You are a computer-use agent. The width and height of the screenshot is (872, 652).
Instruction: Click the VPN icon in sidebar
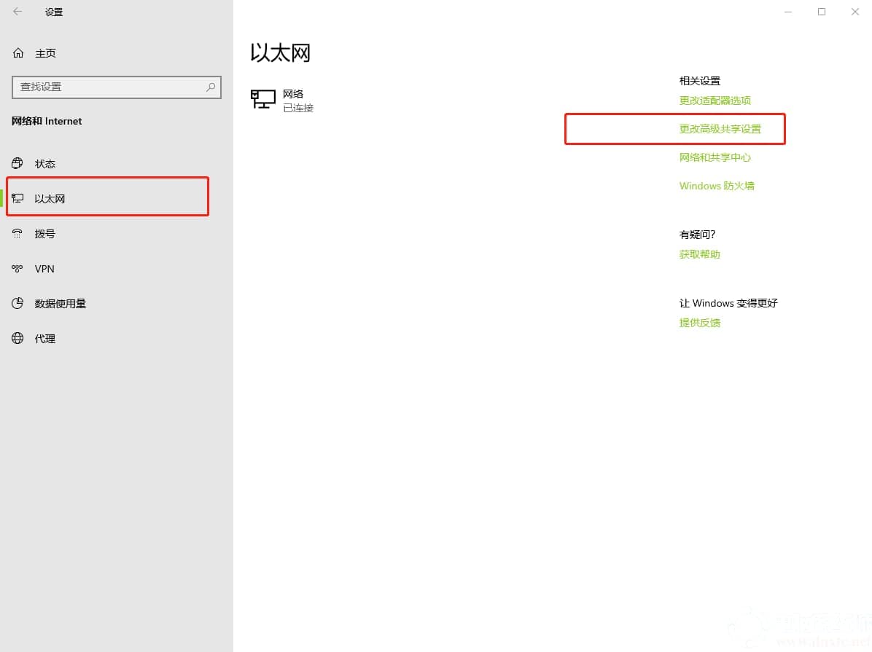click(17, 269)
